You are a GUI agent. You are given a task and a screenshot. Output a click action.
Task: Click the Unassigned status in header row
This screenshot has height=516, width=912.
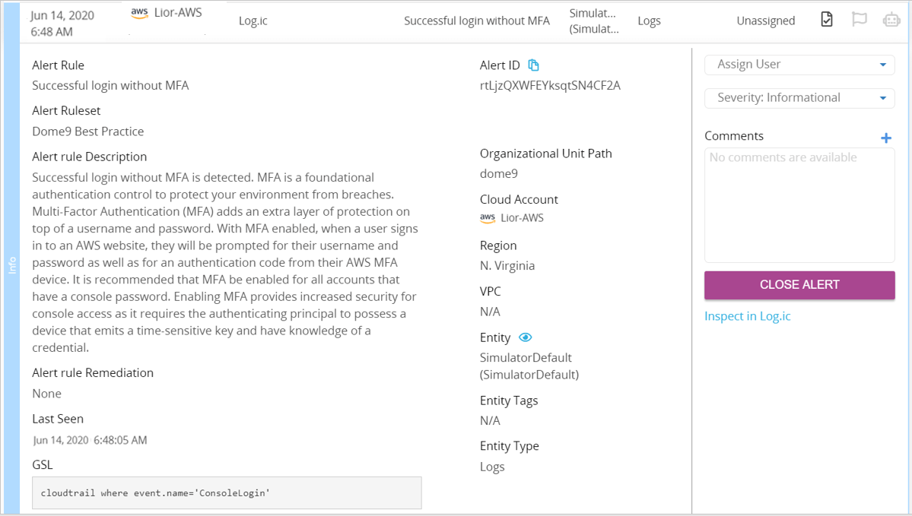[x=765, y=21]
